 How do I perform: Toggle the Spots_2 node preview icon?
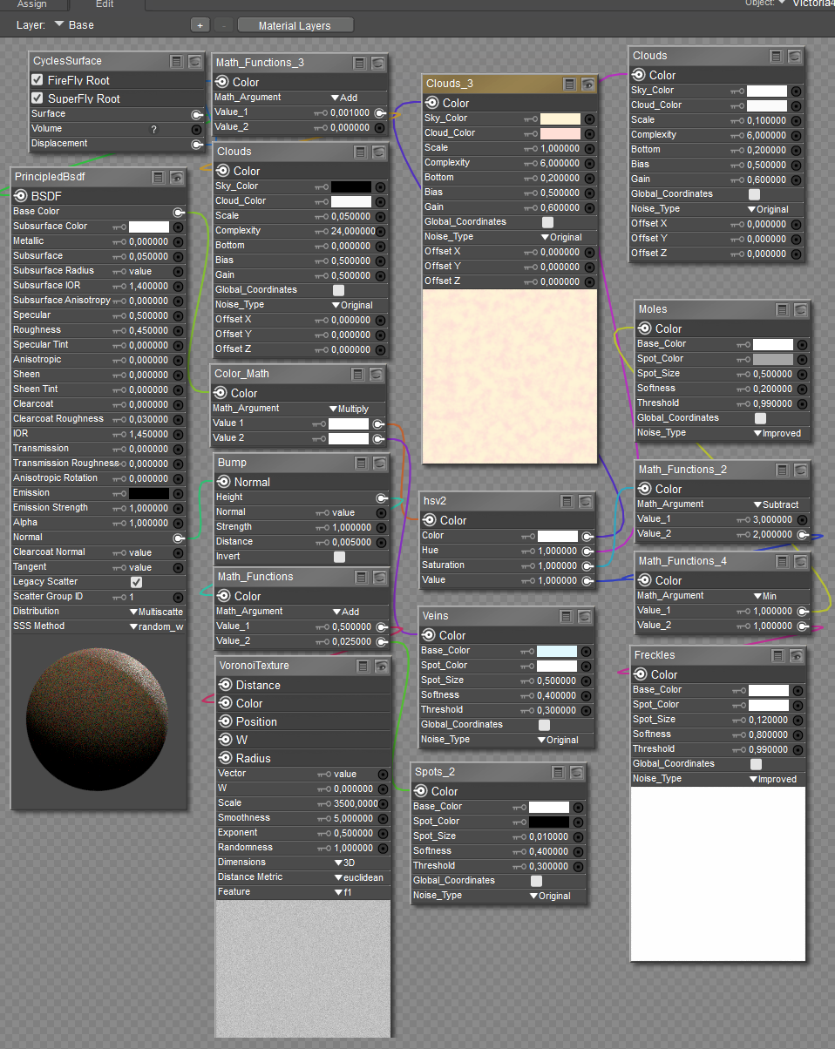(x=577, y=772)
